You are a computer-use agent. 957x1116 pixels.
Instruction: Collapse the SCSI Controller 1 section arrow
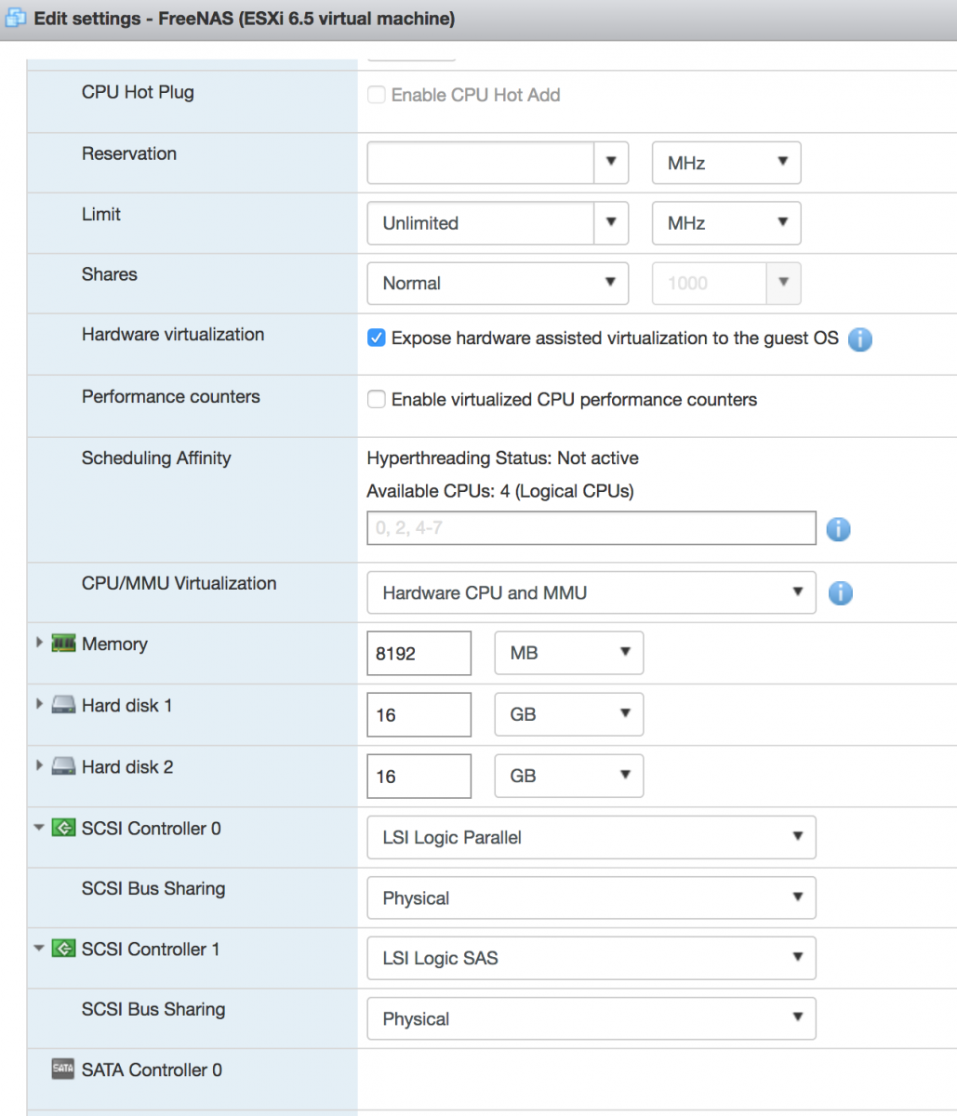click(39, 948)
